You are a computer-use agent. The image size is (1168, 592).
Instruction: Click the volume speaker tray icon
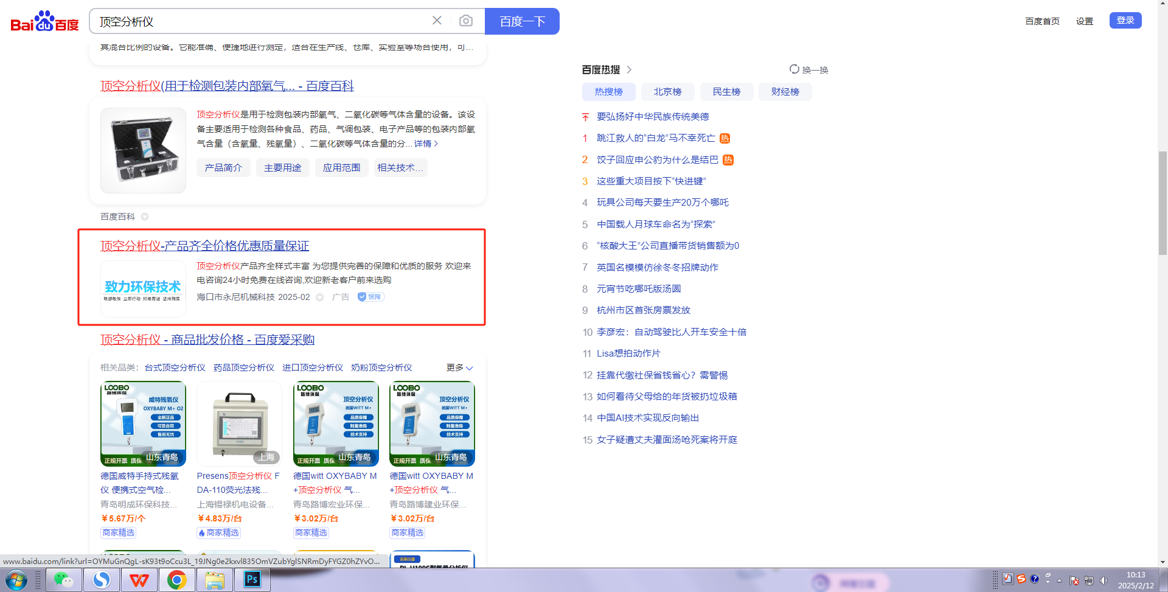point(1104,580)
